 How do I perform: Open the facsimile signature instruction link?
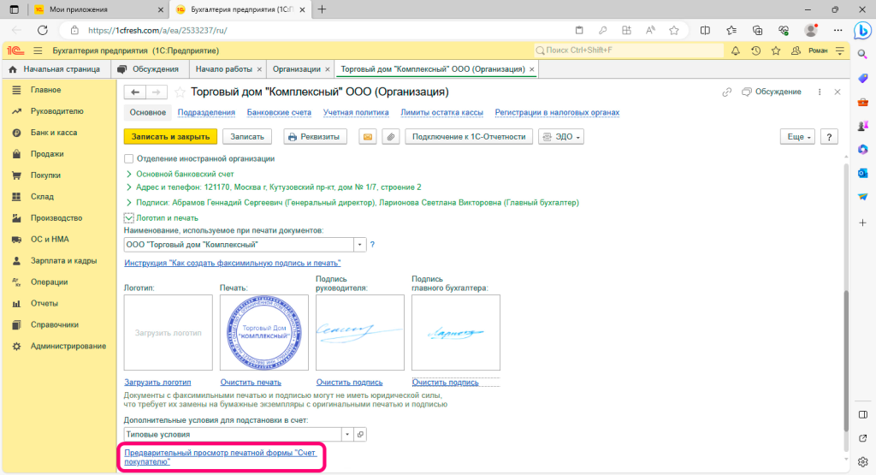(x=233, y=264)
